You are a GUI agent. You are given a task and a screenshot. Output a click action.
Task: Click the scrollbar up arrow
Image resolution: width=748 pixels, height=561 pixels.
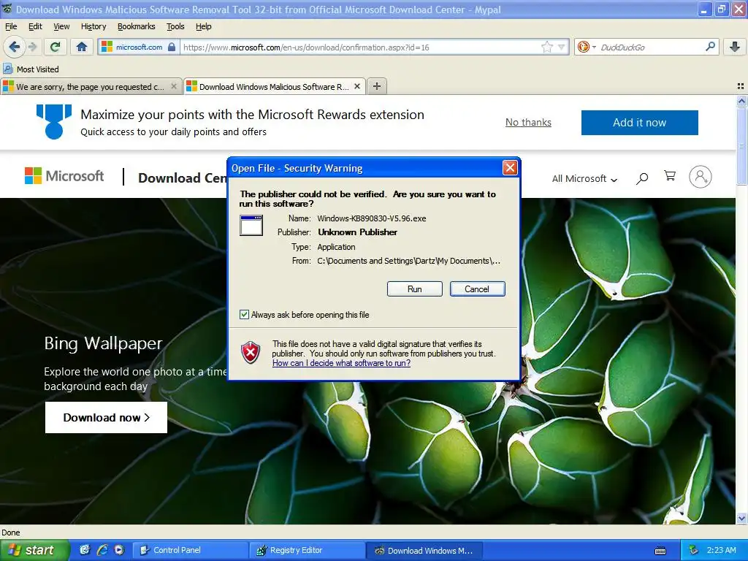pyautogui.click(x=741, y=101)
